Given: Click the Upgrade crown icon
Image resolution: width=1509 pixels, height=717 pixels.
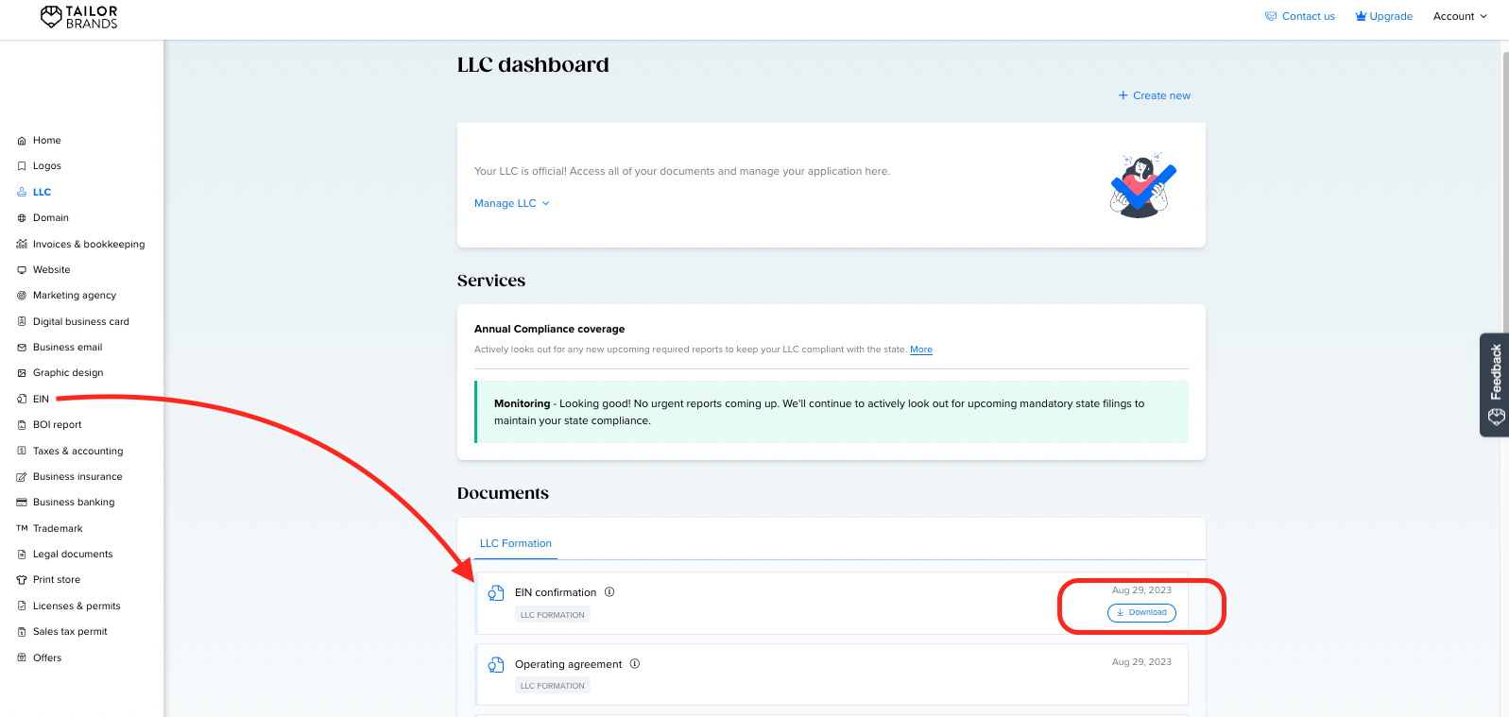Looking at the screenshot, I should tap(1361, 16).
